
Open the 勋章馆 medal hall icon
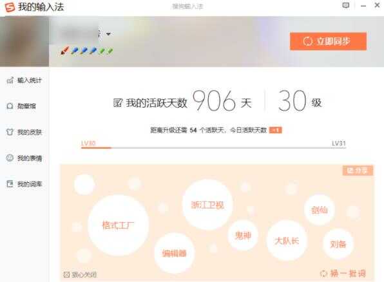[x=10, y=106]
